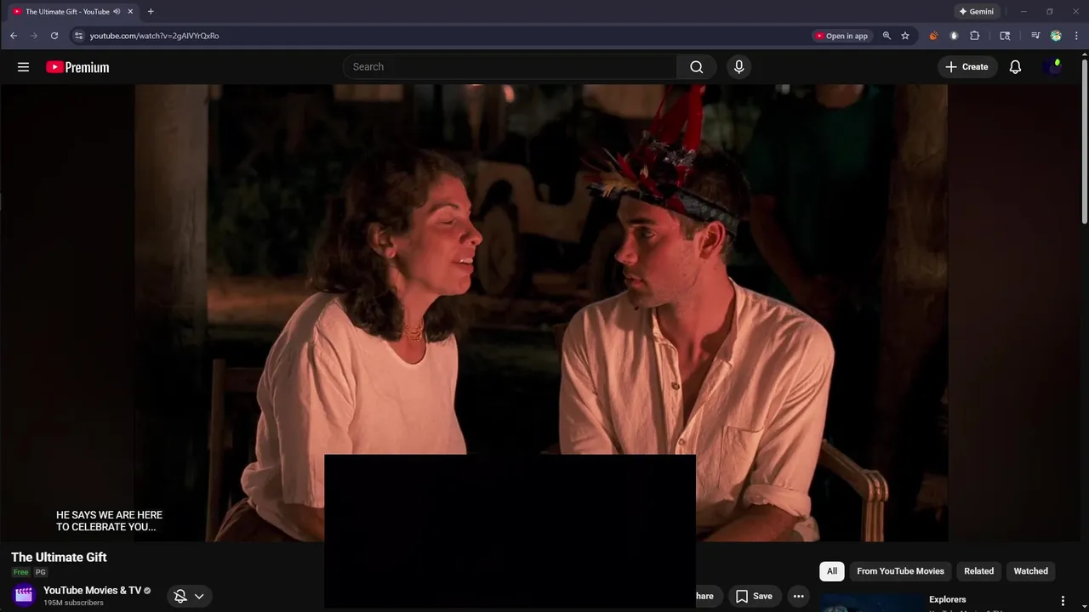This screenshot has width=1089, height=612.
Task: Open the orange acorn extension
Action: coord(933,36)
